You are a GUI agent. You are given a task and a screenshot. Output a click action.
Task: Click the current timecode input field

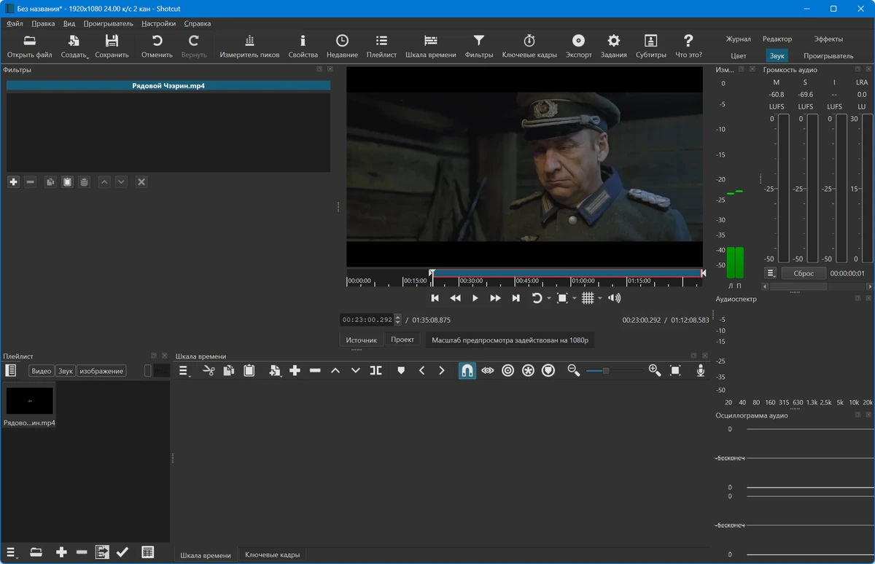(x=367, y=320)
